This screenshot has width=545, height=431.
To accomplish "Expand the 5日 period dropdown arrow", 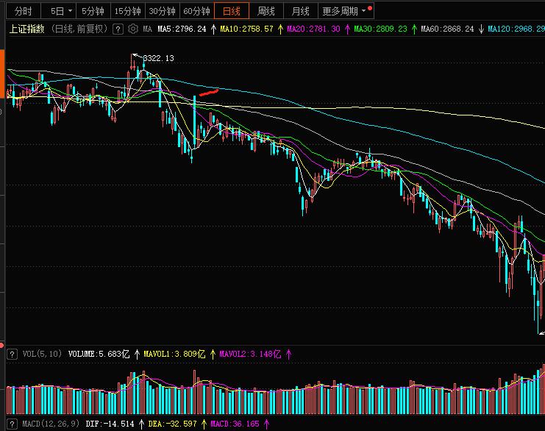I will point(70,11).
